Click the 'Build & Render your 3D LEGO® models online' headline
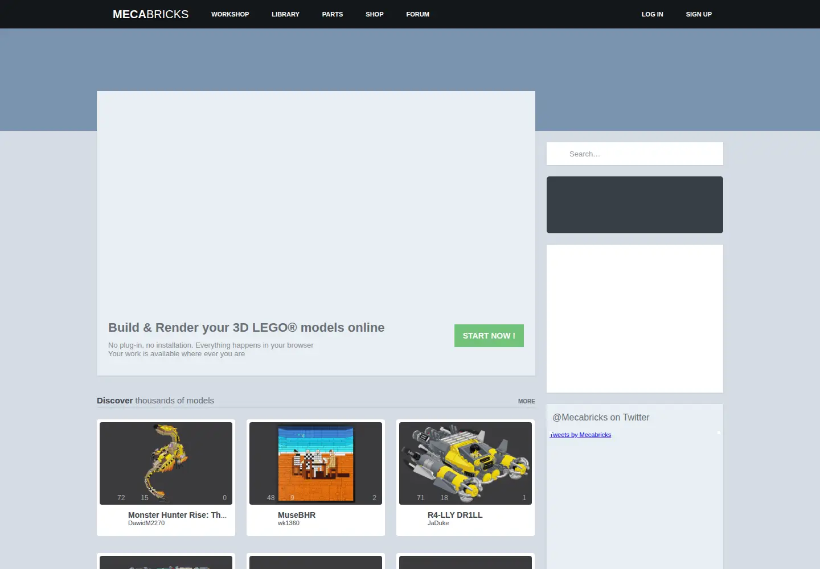The width and height of the screenshot is (820, 569). pos(247,328)
